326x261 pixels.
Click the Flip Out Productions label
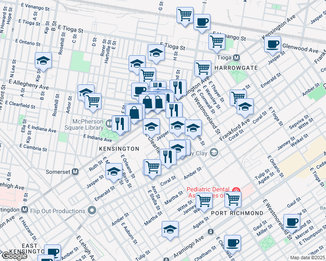(58, 211)
